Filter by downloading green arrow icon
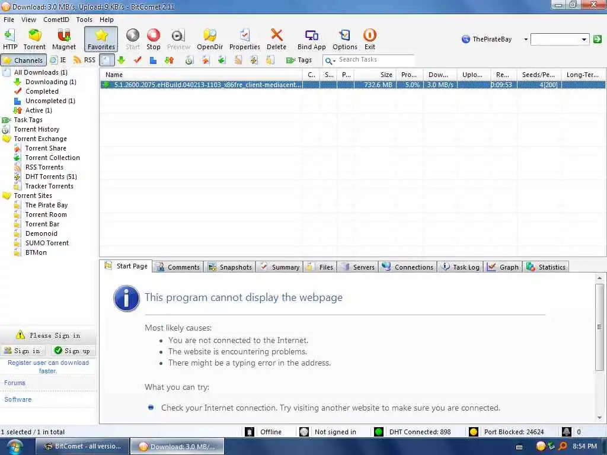 (122, 60)
